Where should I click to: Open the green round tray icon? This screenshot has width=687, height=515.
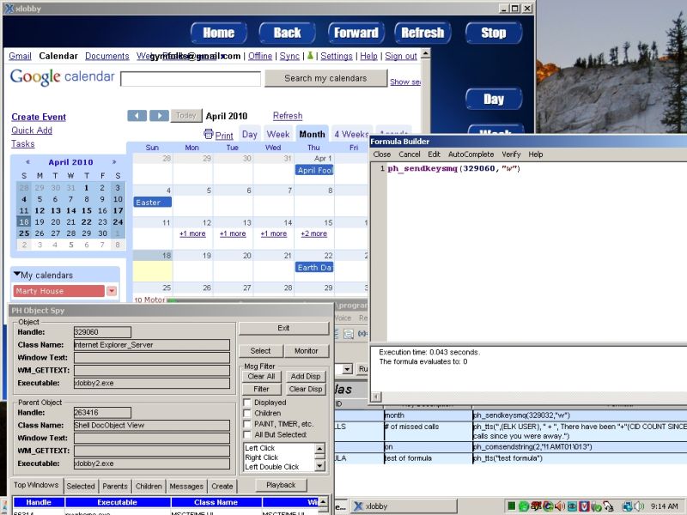(523, 506)
